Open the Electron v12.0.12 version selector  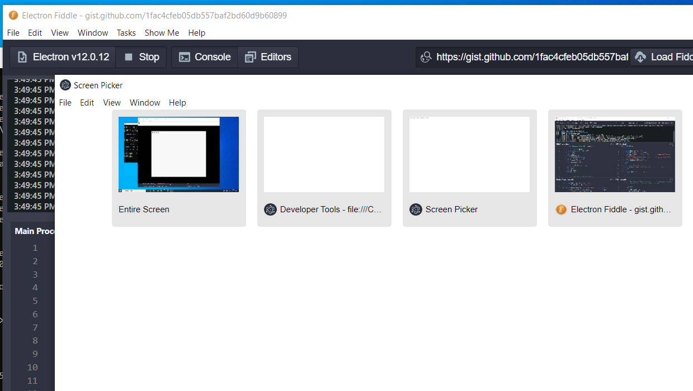pyautogui.click(x=62, y=56)
